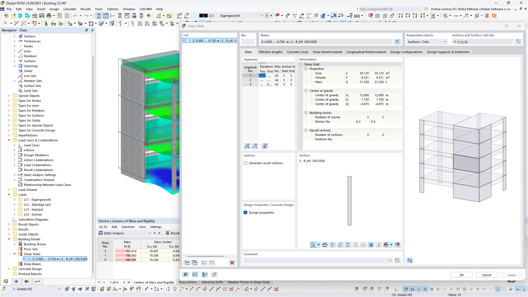The height and width of the screenshot is (297, 528).
Task: Click the result section add icon below segments
Action: click(x=247, y=146)
